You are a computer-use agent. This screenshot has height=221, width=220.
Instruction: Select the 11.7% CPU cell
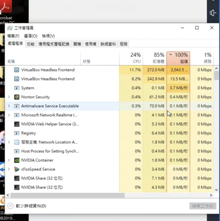131,70
